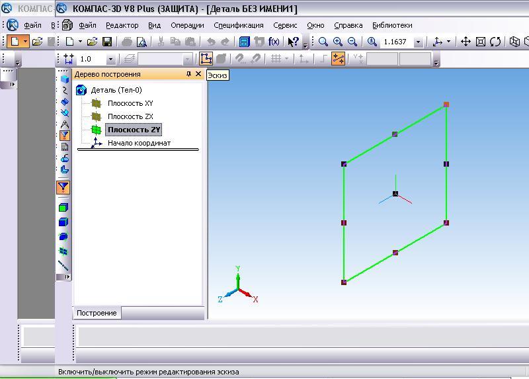
Task: Click the show-all fit view icon
Action: click(481, 42)
